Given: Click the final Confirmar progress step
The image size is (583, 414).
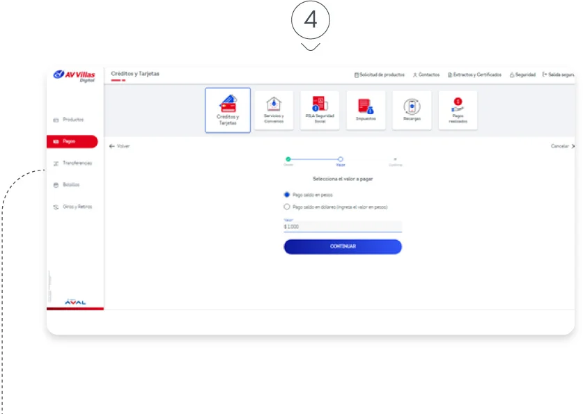Looking at the screenshot, I should click(395, 159).
